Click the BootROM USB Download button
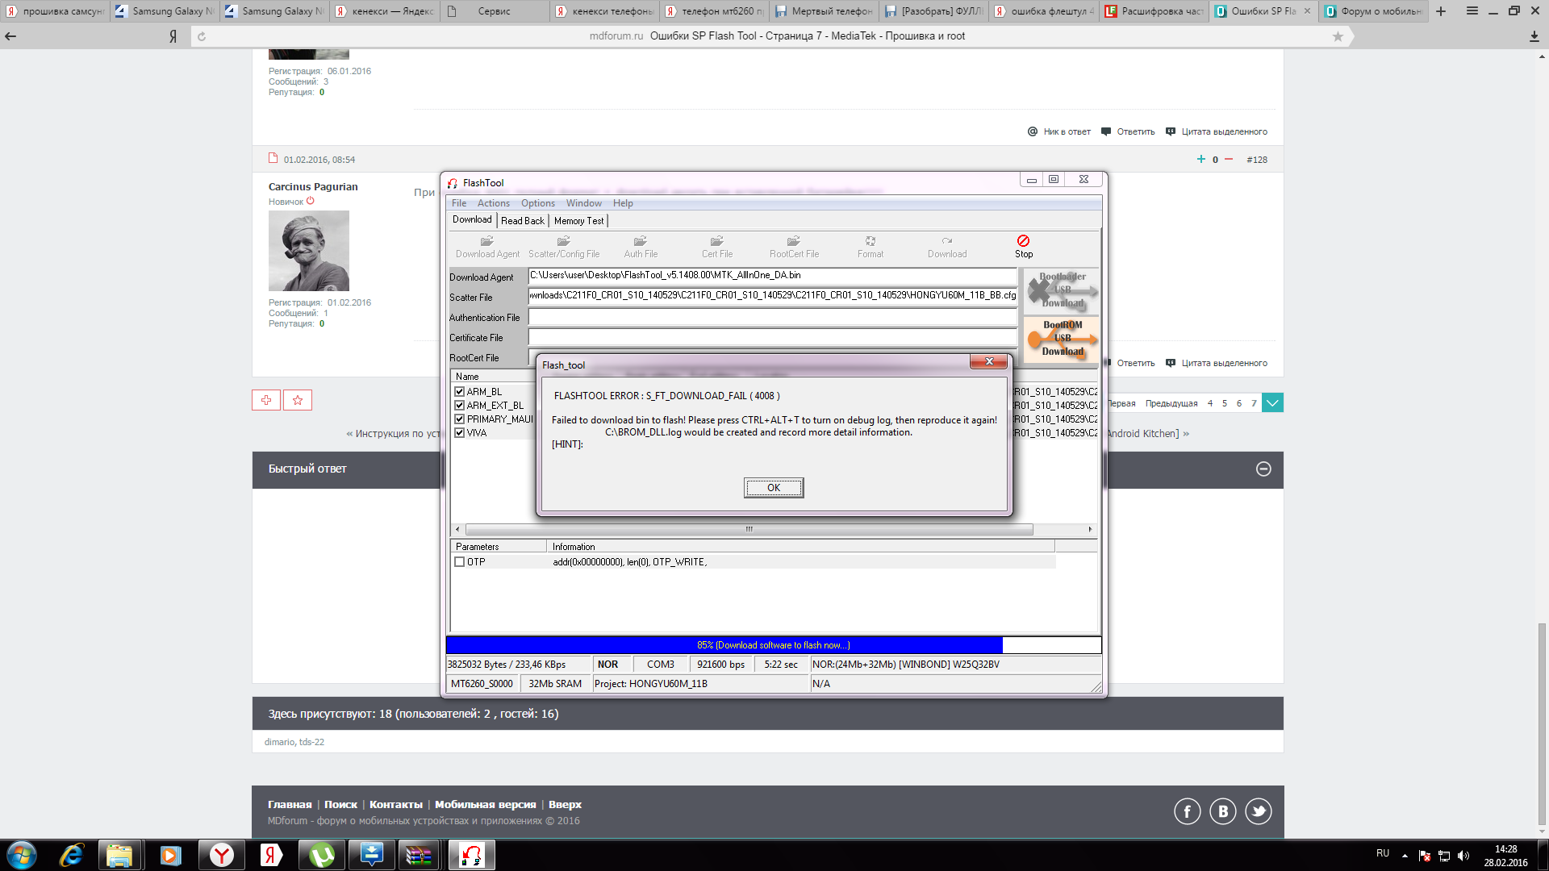 click(x=1062, y=339)
